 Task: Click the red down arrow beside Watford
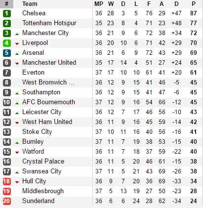pos(17,153)
